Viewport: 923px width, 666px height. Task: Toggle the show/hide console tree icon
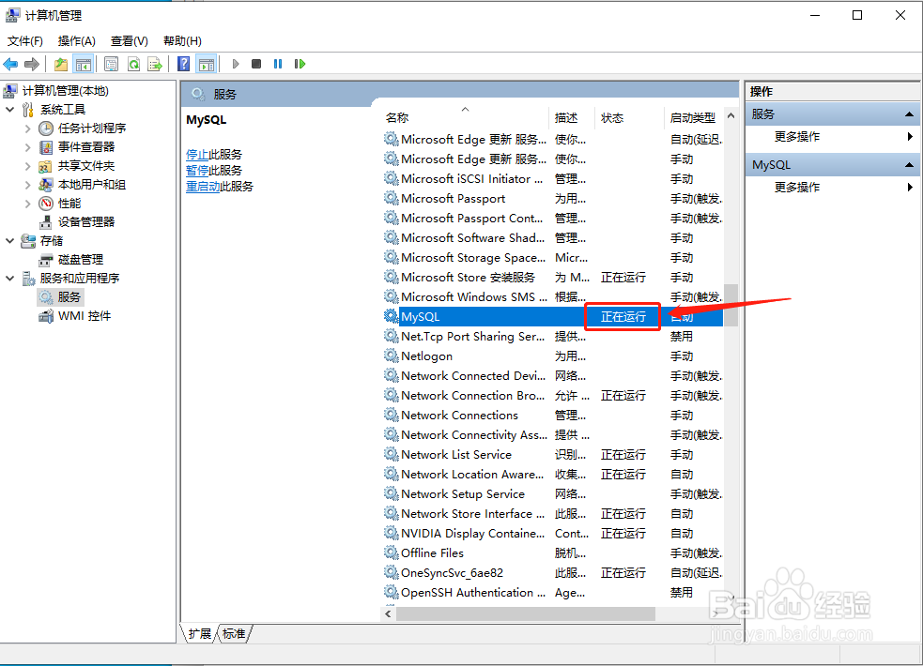point(83,64)
